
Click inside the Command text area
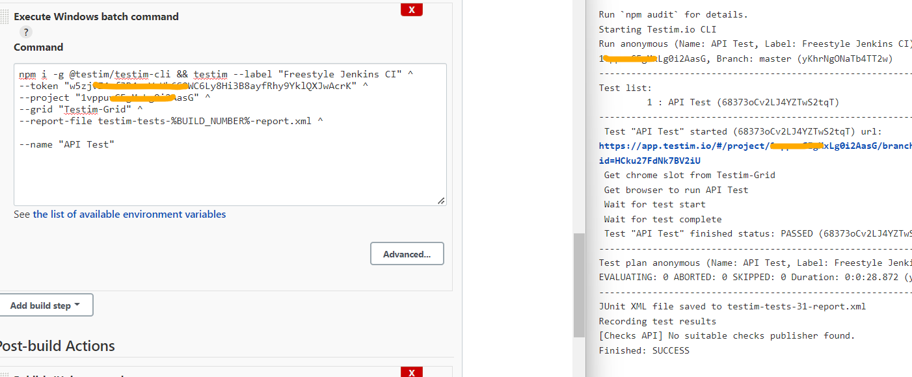tap(230, 135)
